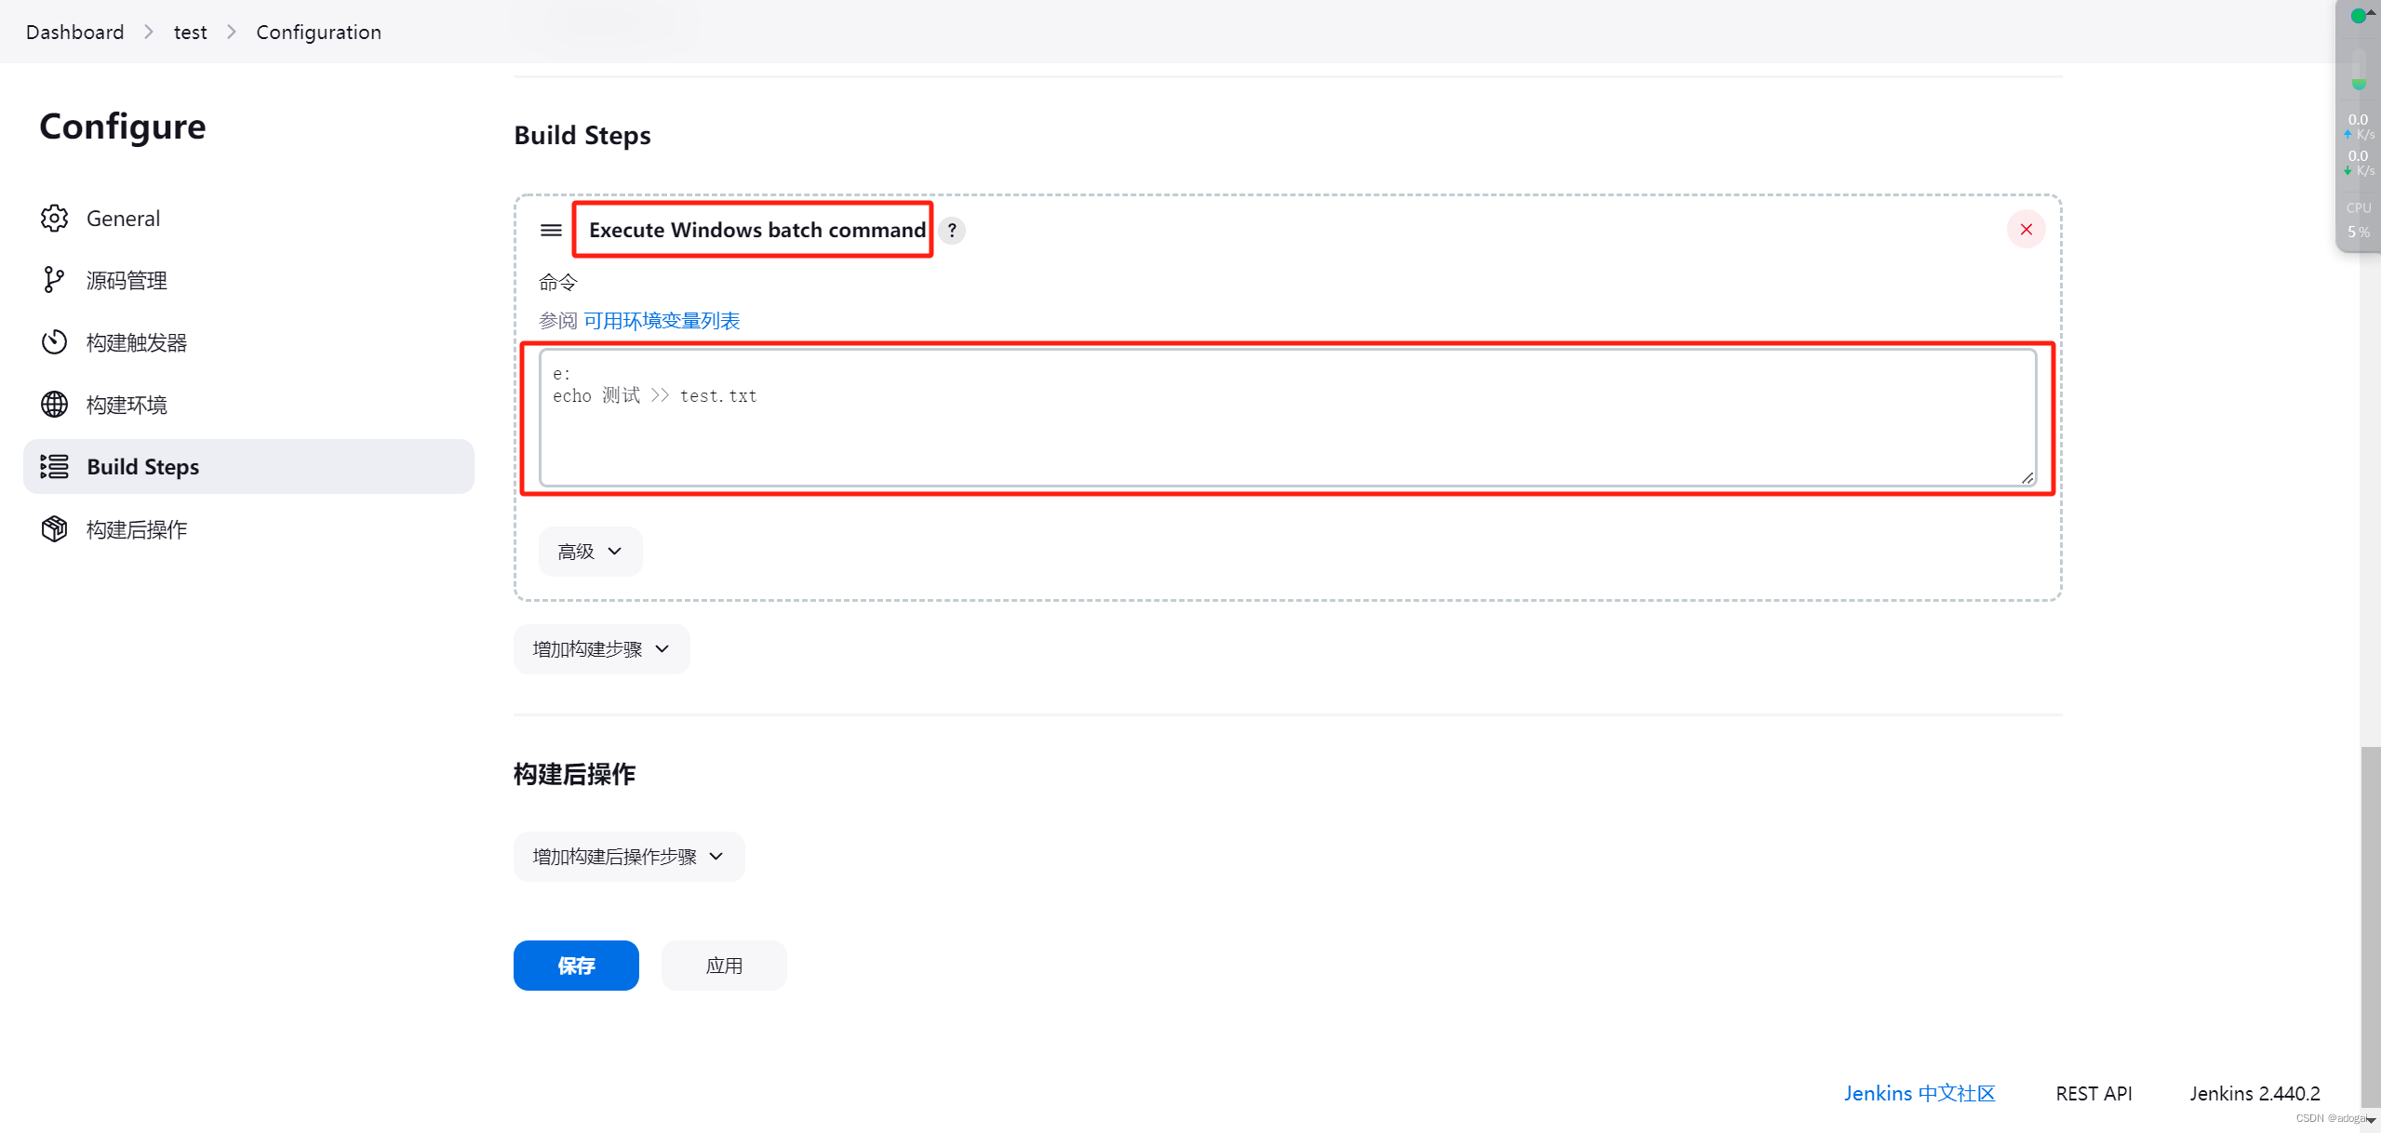Expand the 高级 advanced options
This screenshot has height=1133, width=2381.
[x=590, y=552]
